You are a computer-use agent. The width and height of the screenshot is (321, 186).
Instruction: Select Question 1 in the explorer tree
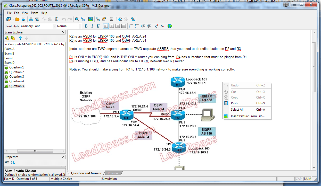click(17, 67)
